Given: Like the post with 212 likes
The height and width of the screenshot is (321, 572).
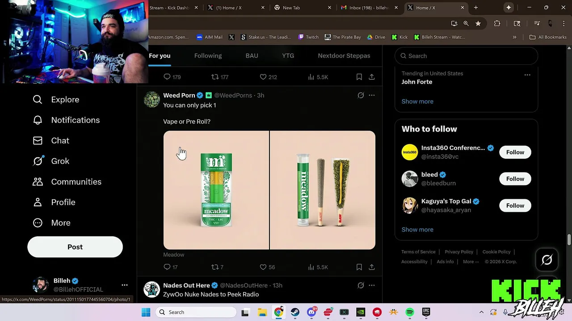Looking at the screenshot, I should click(268, 77).
